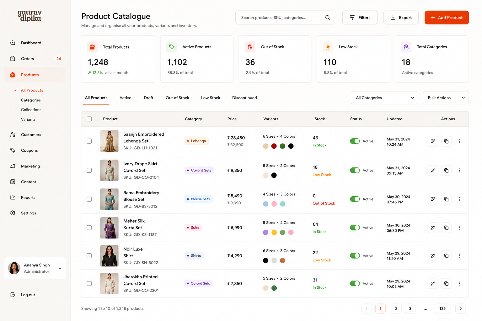This screenshot has width=482, height=321.
Task: Open the Noir Luxe Shirt product thumbnail
Action: [x=109, y=256]
